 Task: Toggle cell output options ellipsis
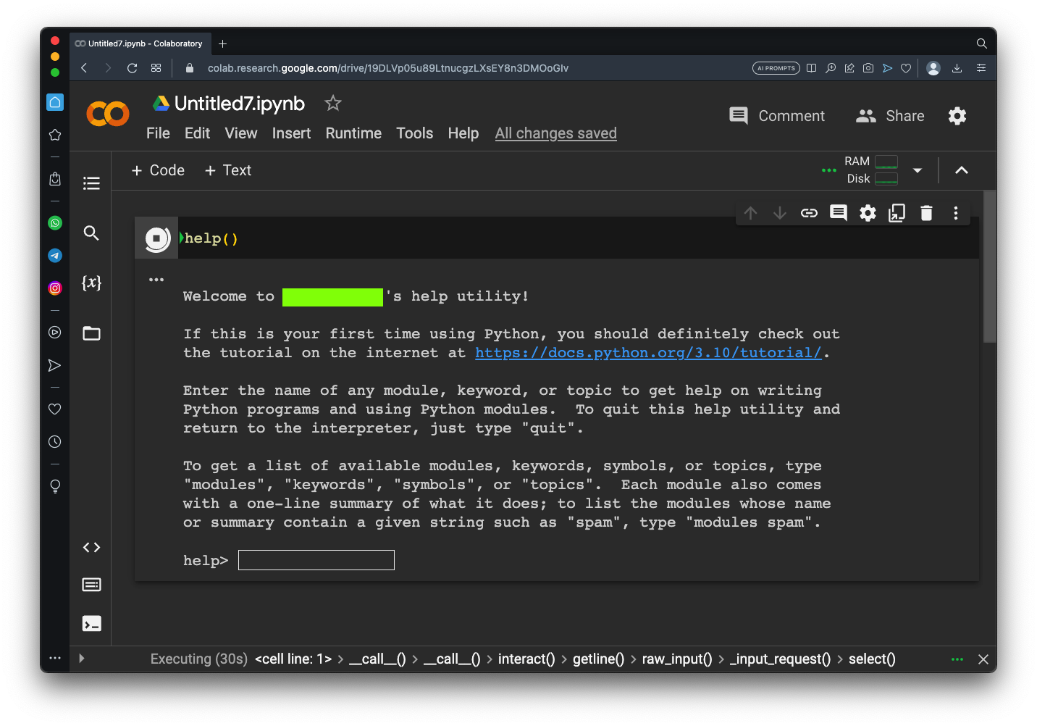(x=156, y=280)
